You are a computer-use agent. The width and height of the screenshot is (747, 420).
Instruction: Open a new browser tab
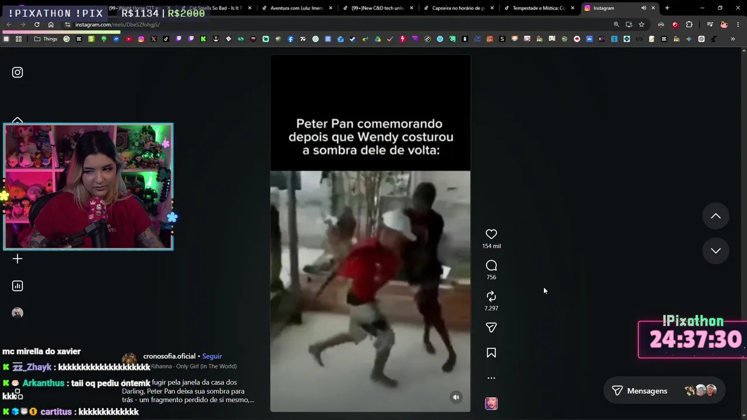click(667, 8)
